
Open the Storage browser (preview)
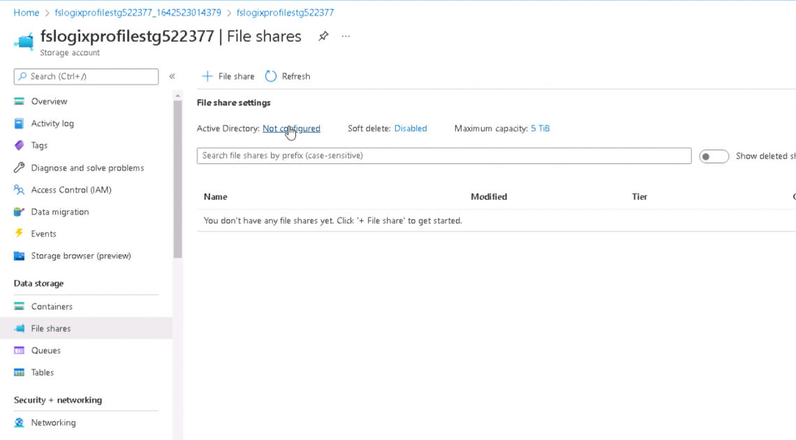point(81,256)
